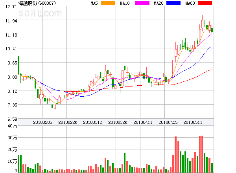The height and width of the screenshot is (173, 236).
Task: Click the 20180226 date label
Action: (68, 122)
